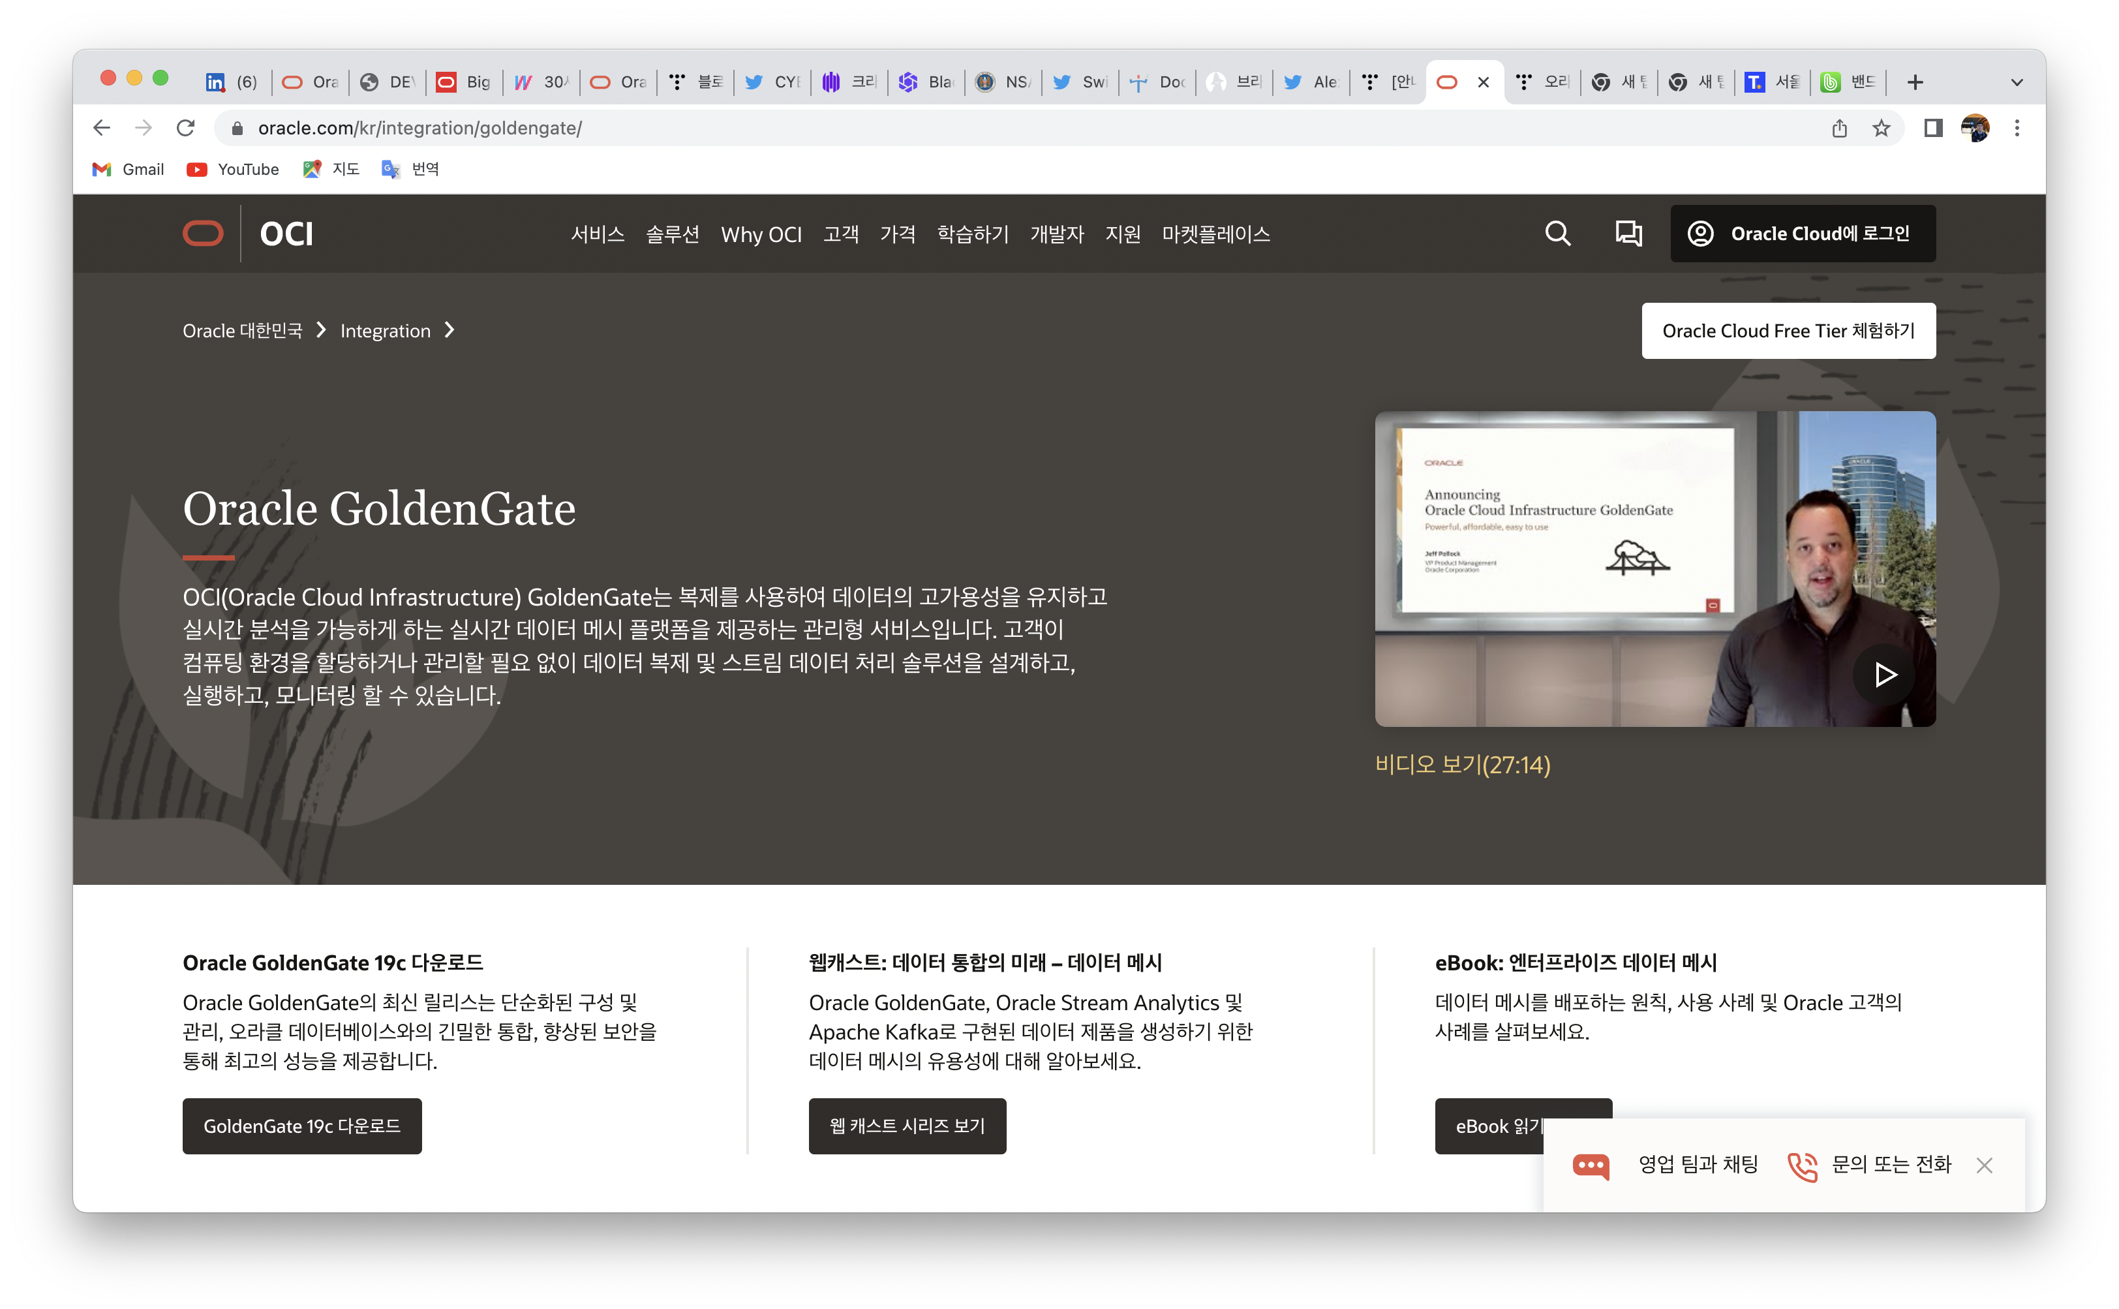Image resolution: width=2119 pixels, height=1309 pixels.
Task: Open the Why OCI menu item
Action: (761, 235)
